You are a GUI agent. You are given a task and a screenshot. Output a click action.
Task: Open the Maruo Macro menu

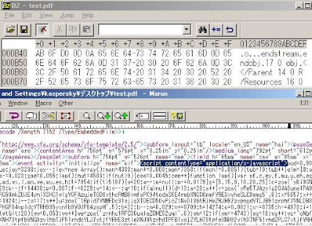(43, 103)
